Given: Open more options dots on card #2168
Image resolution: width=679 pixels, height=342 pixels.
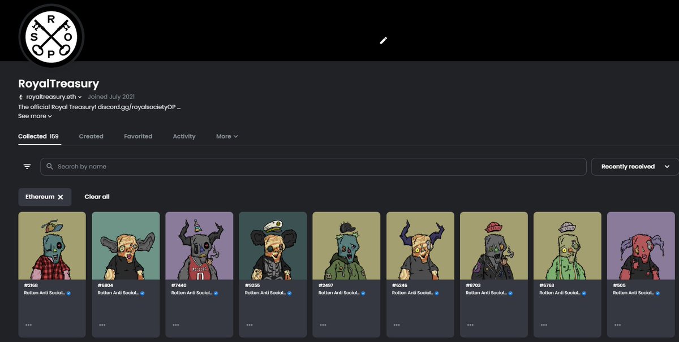Looking at the screenshot, I should click(x=28, y=325).
